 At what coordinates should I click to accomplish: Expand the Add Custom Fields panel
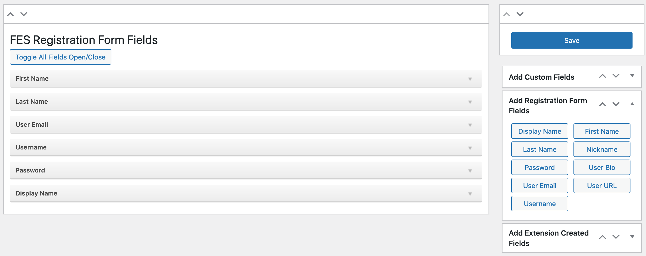pos(632,76)
